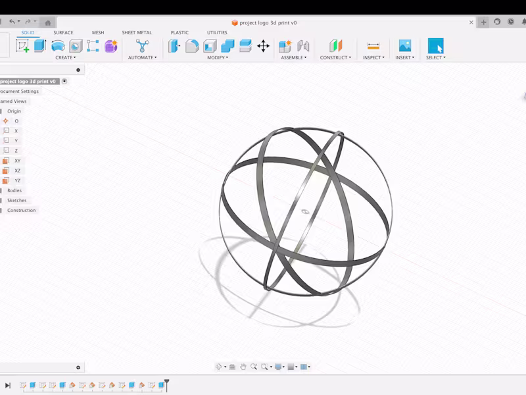Open the CREATE dropdown menu
This screenshot has width=526, height=395.
click(65, 58)
